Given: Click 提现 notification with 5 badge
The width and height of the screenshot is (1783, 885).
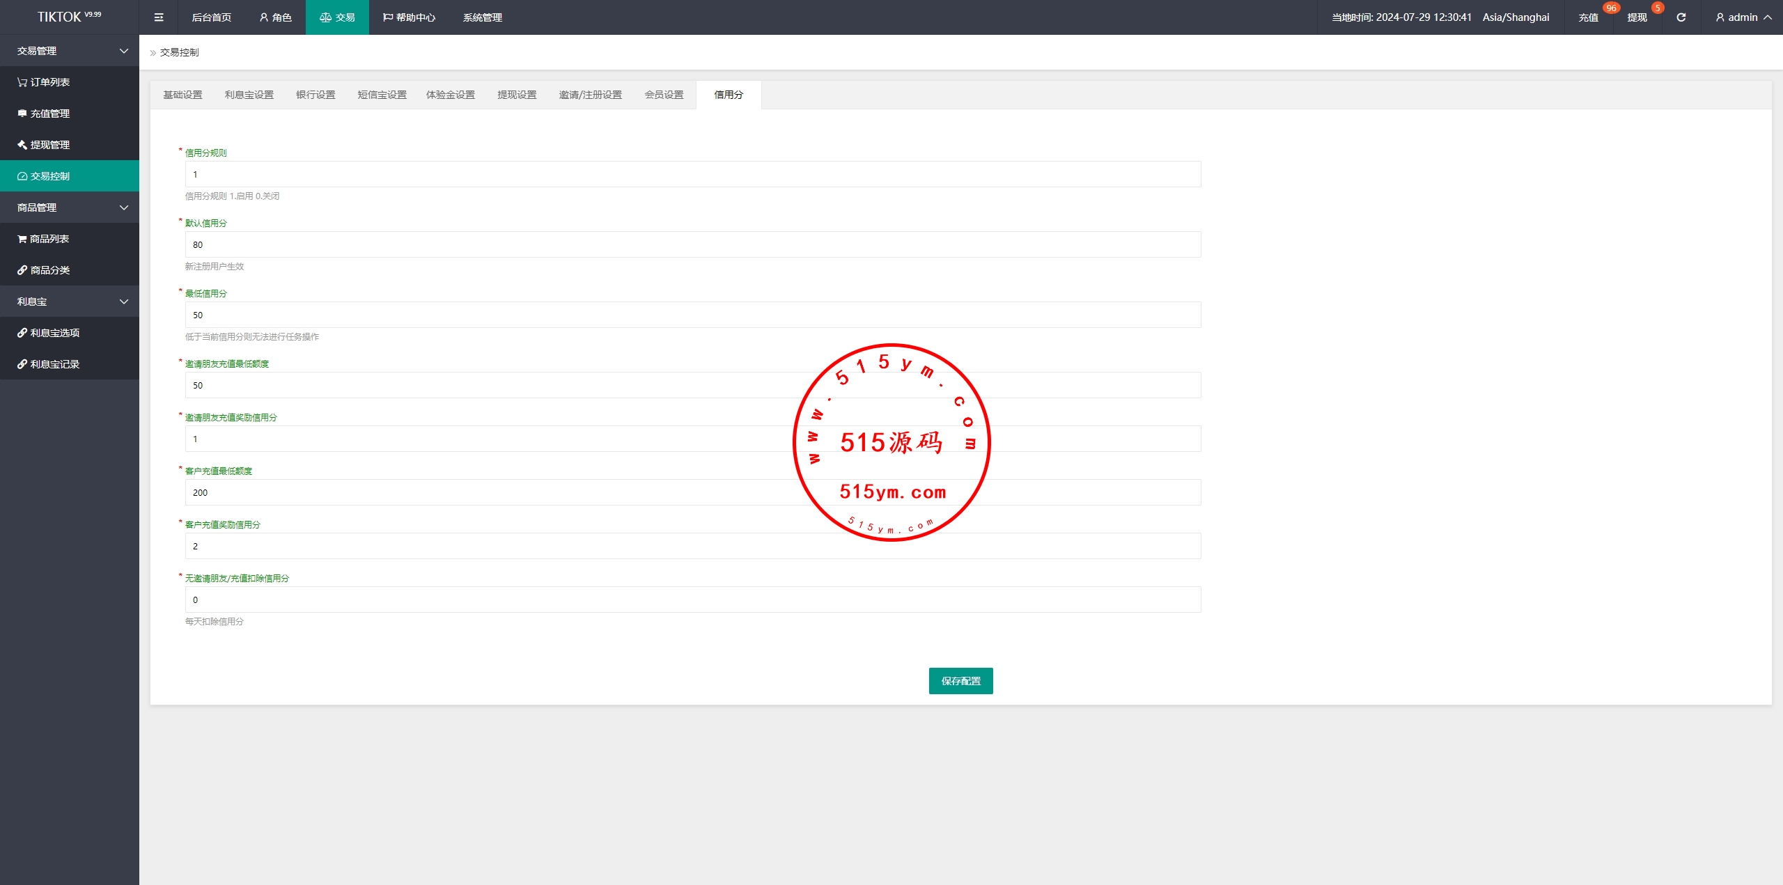Looking at the screenshot, I should coord(1637,17).
